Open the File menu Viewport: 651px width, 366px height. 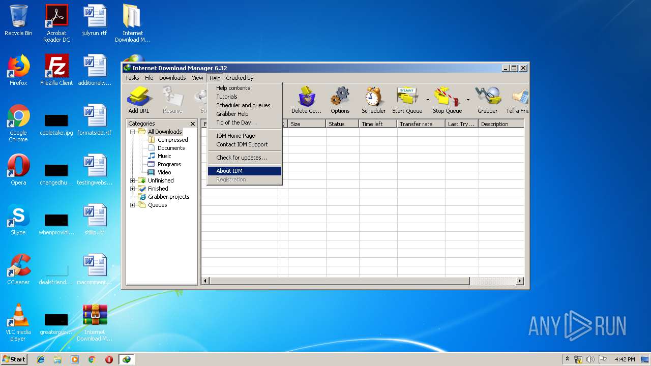(149, 78)
